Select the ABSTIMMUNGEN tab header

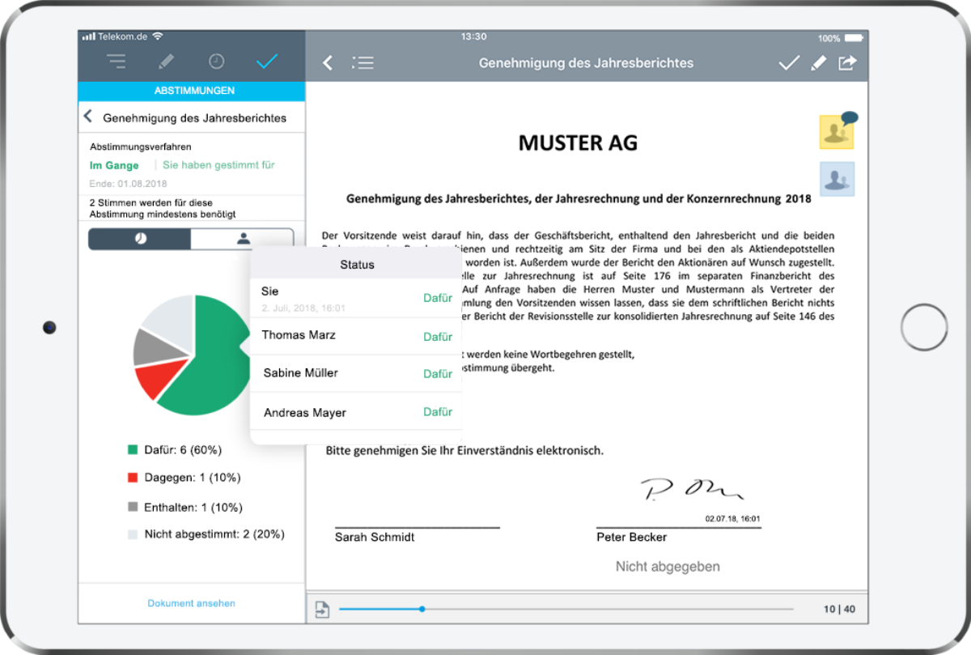coord(192,91)
